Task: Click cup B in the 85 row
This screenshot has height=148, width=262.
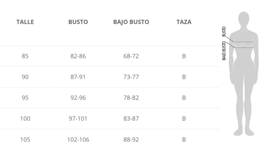Action: pyautogui.click(x=184, y=56)
